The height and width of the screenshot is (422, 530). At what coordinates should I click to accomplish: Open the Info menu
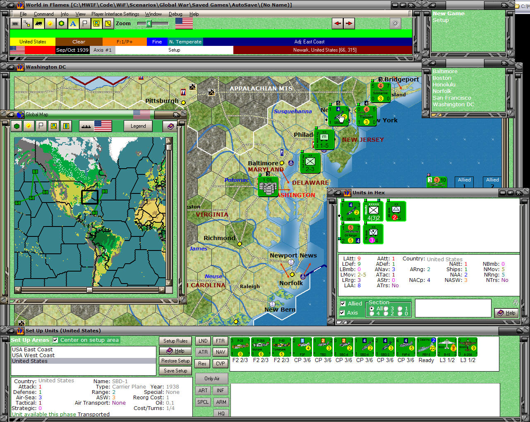coord(65,14)
